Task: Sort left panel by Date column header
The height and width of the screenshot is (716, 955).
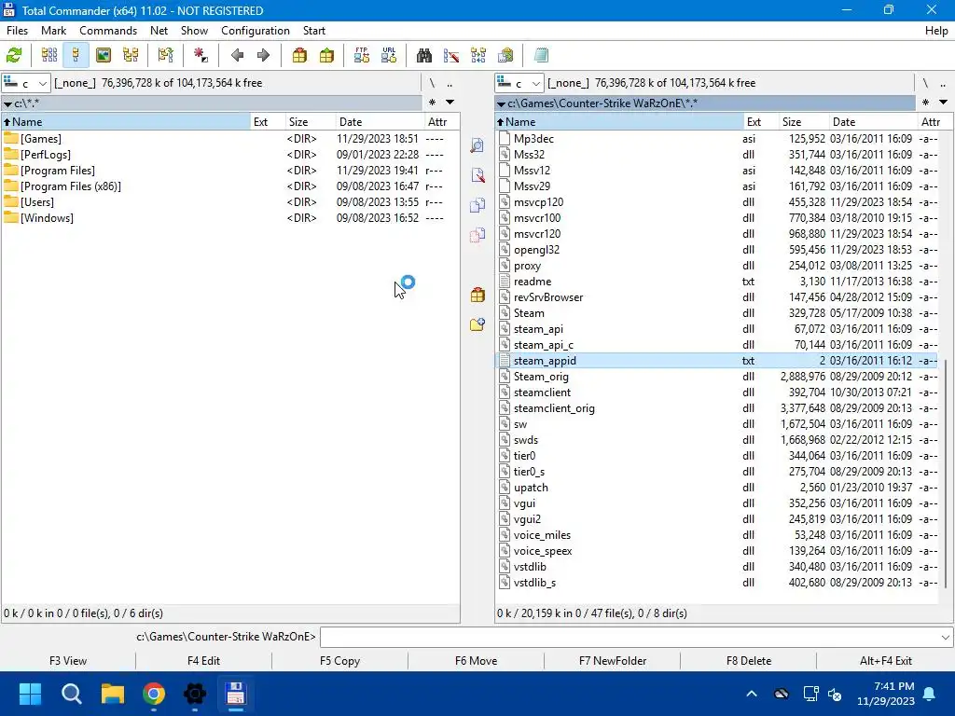Action: [x=379, y=122]
